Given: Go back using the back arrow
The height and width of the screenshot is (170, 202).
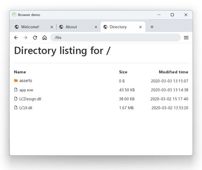Looking at the screenshot, I should 16,37.
